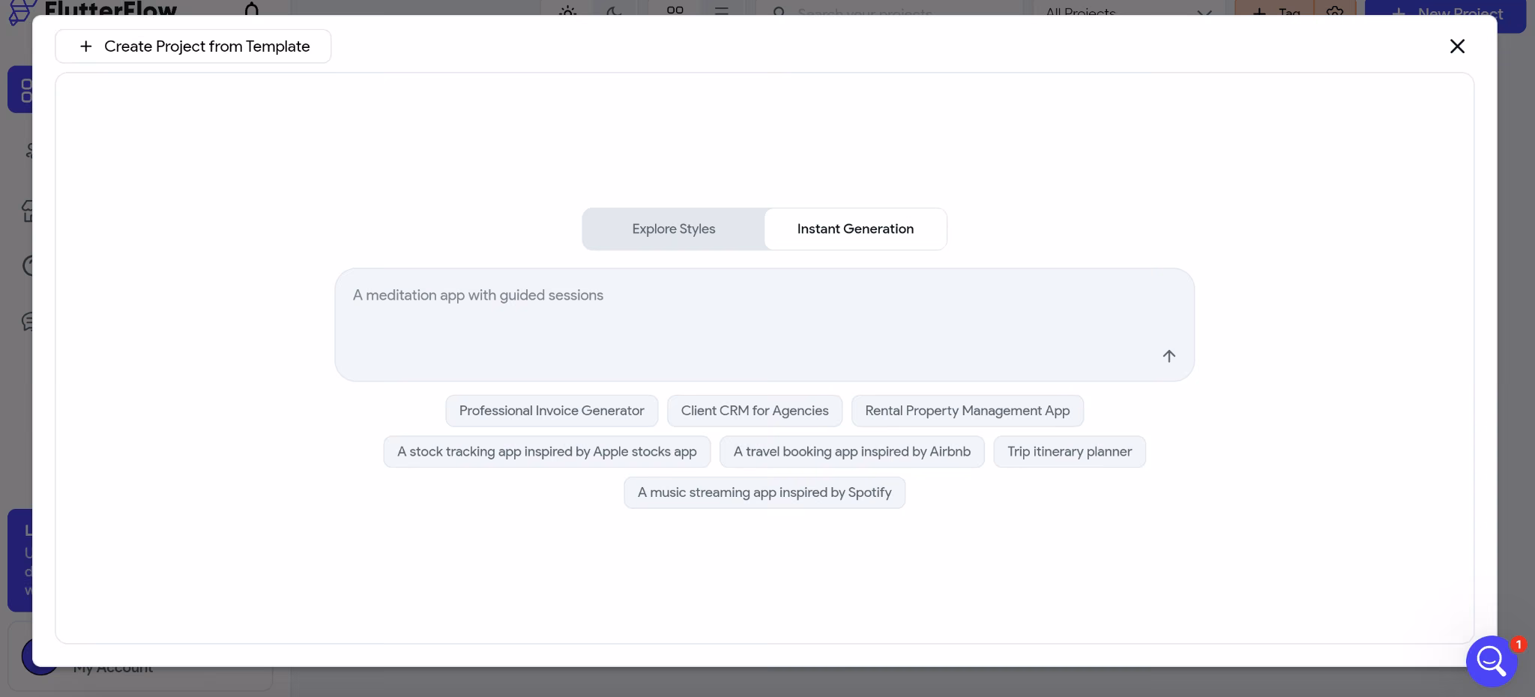Click Create Project from Template button

193,46
